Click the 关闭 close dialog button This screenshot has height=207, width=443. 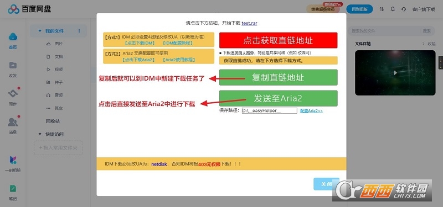tap(326, 184)
